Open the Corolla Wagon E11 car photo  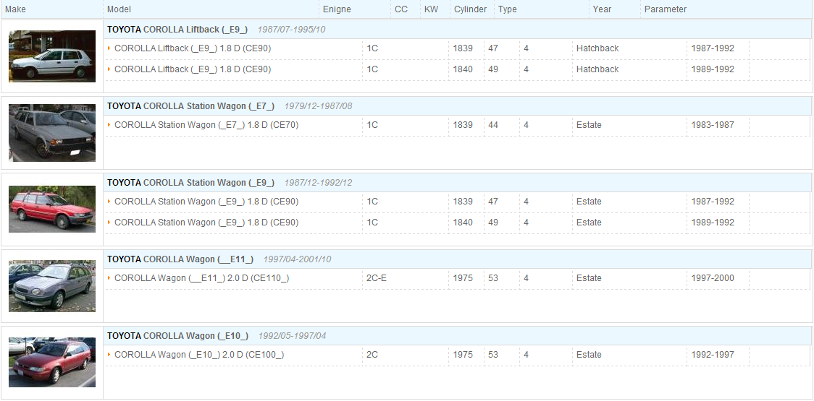click(52, 285)
